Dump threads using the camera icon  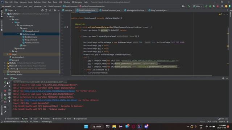tap(5, 95)
